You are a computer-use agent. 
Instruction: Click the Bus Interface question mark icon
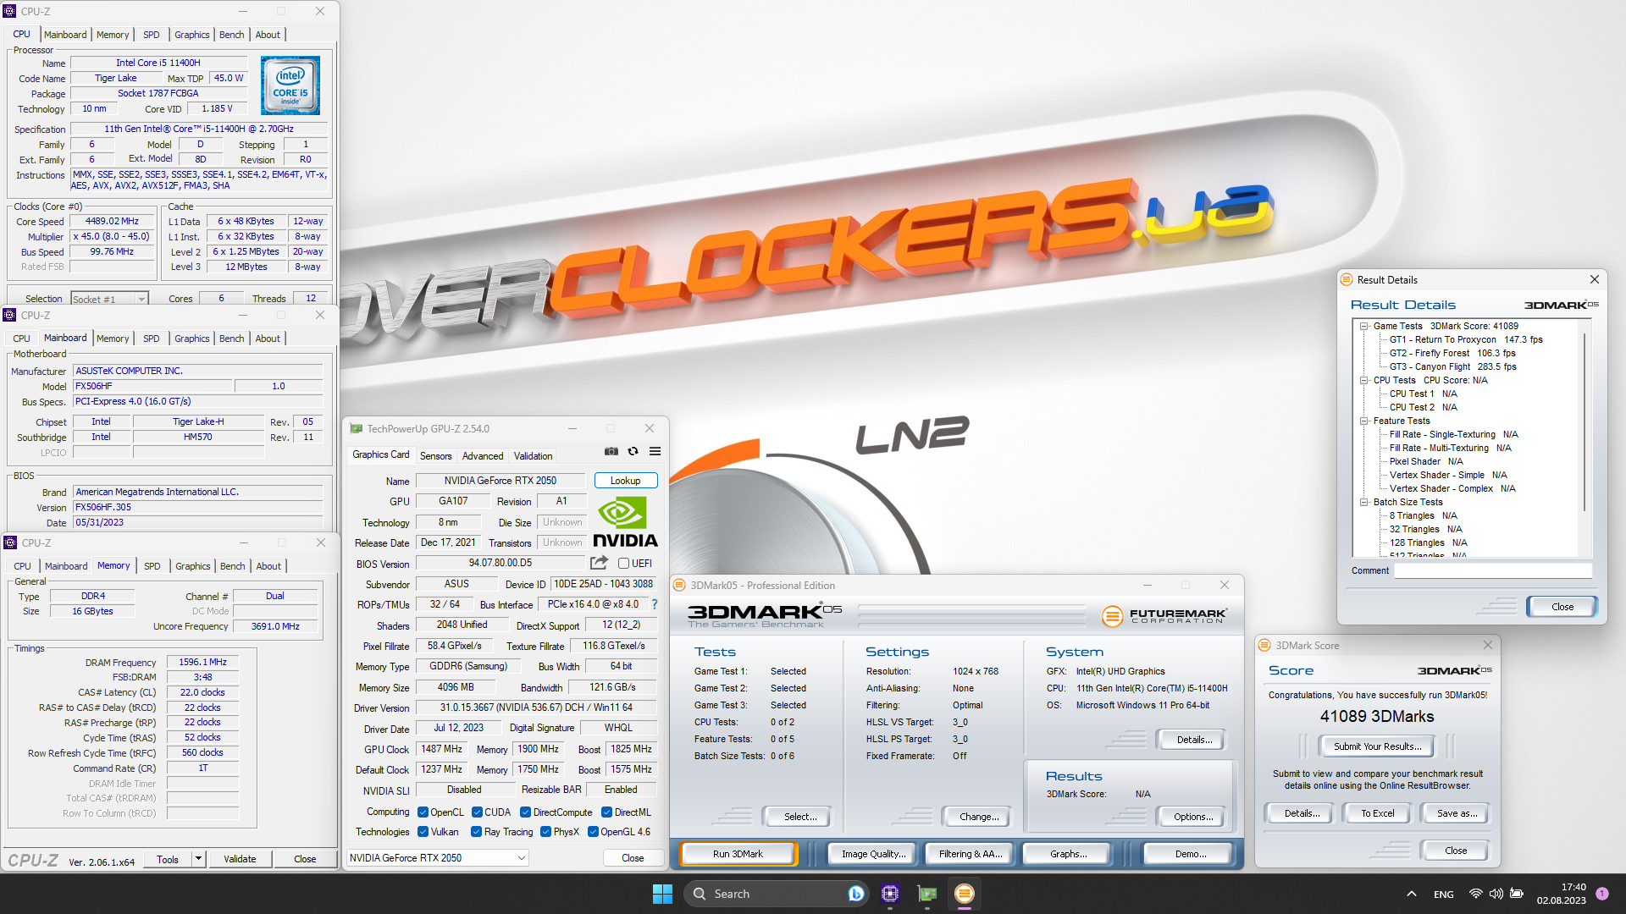click(654, 604)
